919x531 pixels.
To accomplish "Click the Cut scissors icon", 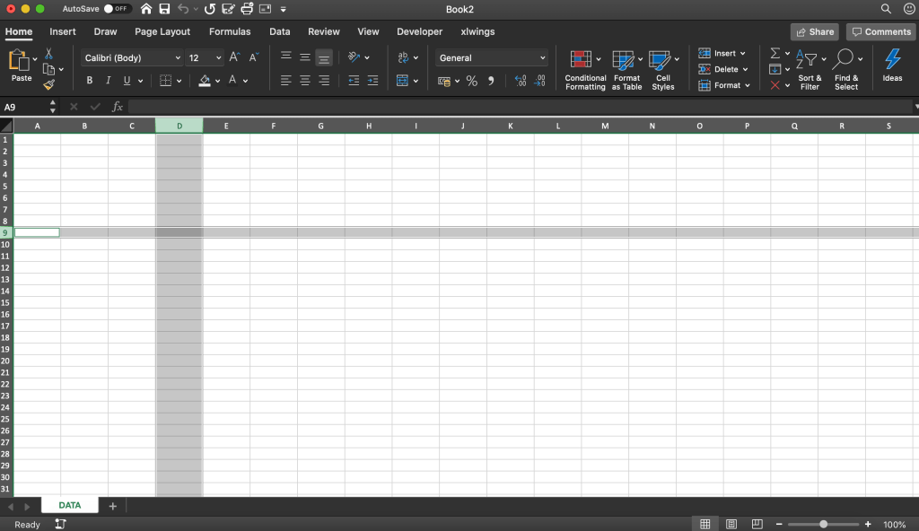I will 48,54.
